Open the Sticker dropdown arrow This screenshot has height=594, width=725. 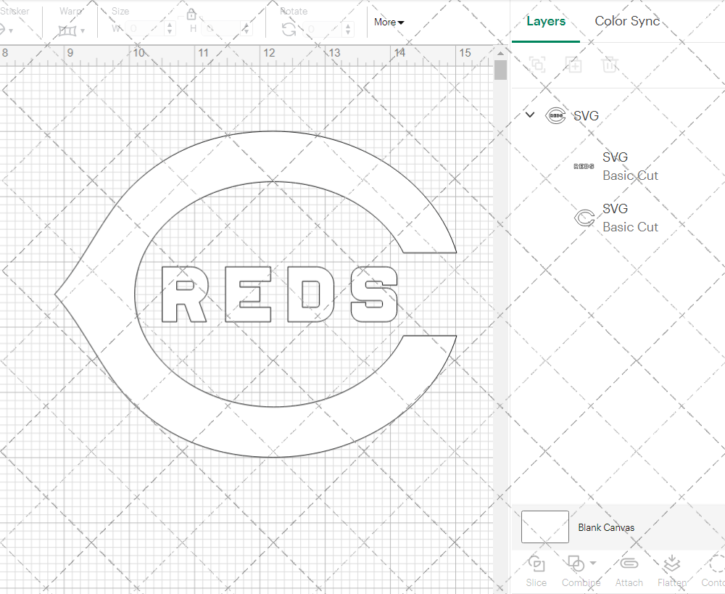[11, 31]
